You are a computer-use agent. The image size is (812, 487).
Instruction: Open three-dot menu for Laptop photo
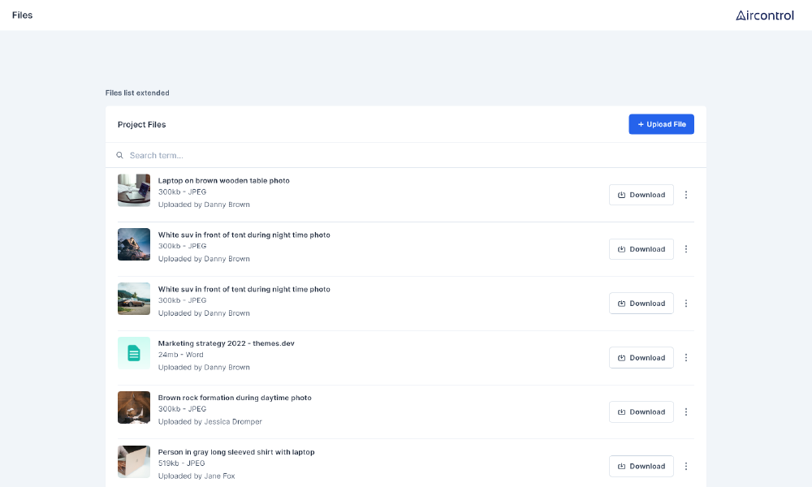(686, 195)
